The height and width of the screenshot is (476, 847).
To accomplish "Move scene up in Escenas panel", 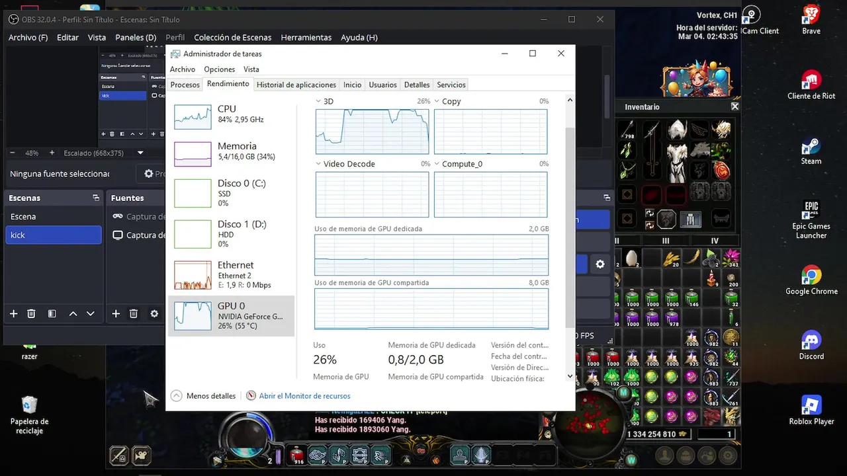I will tap(73, 313).
